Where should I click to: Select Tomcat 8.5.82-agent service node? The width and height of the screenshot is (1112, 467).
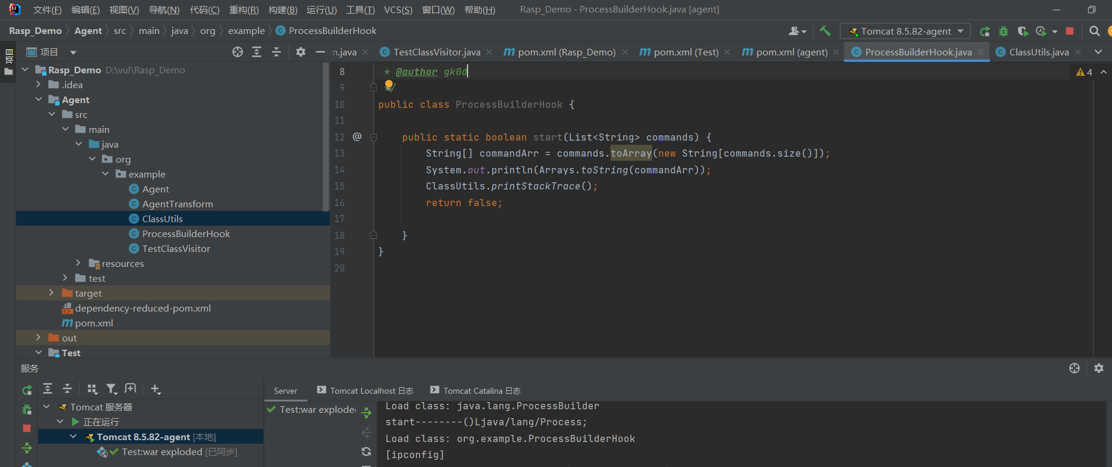(151, 437)
